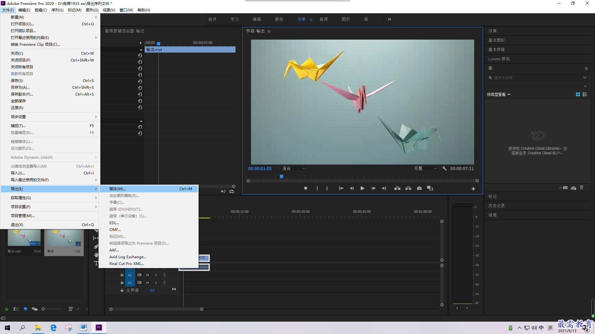595x334 pixels.
Task: Open the playback resolution dropdown showing 完整
Action: pos(425,168)
